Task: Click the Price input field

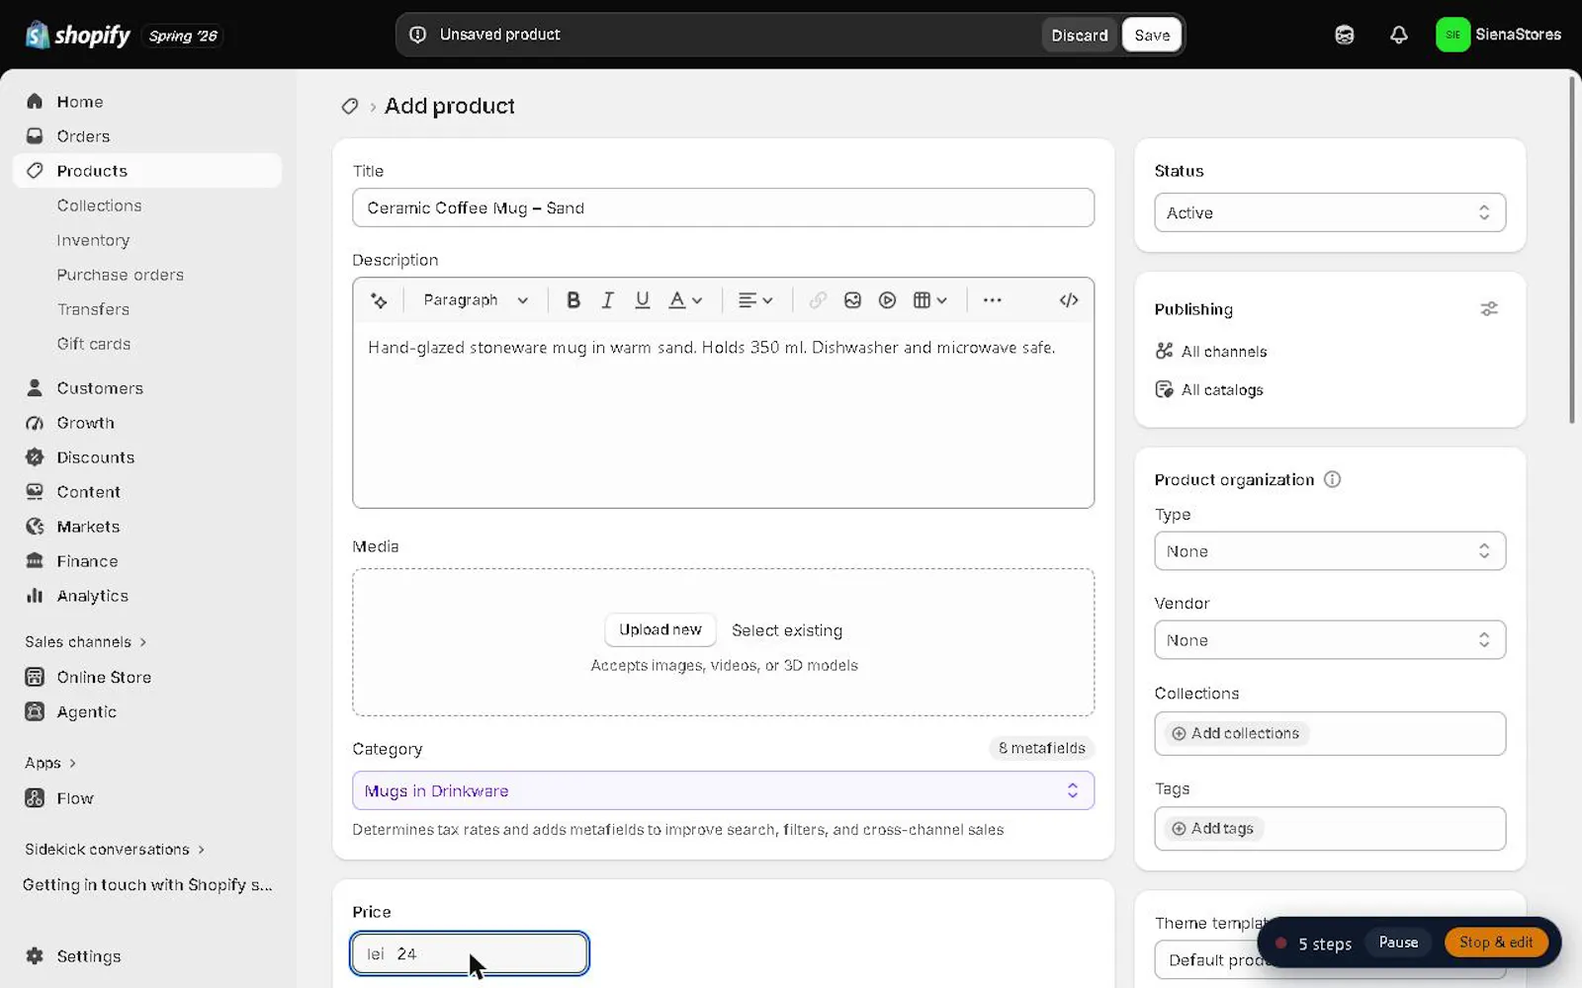Action: pos(470,953)
